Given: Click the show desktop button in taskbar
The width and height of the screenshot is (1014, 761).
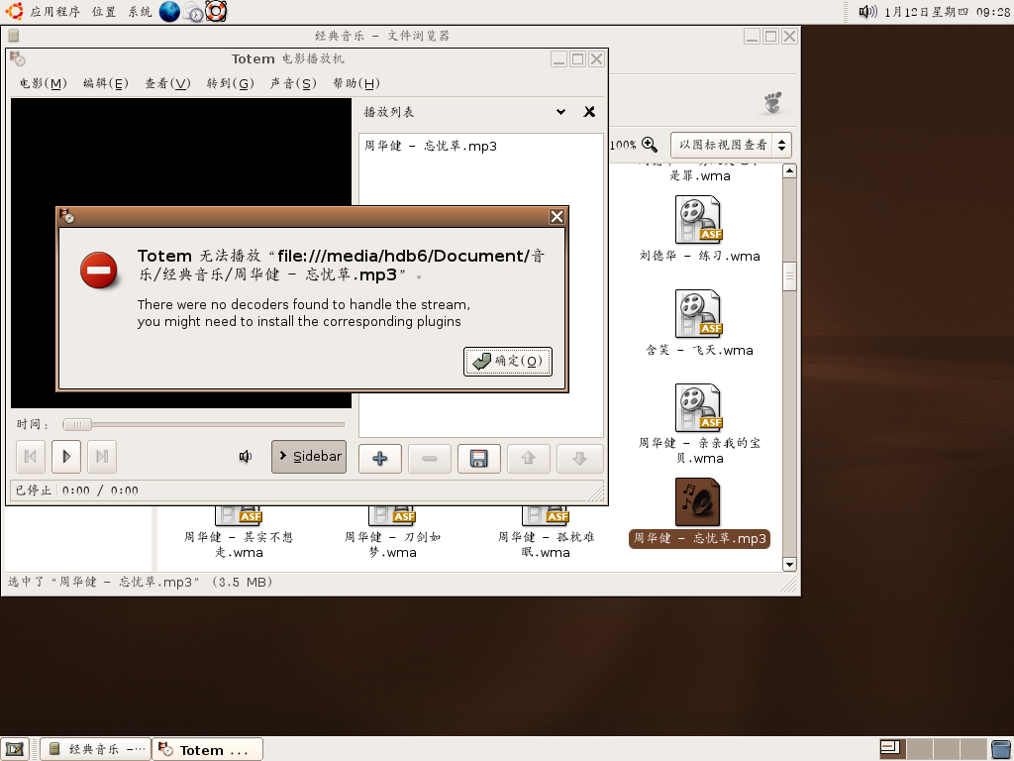Looking at the screenshot, I should tap(15, 749).
